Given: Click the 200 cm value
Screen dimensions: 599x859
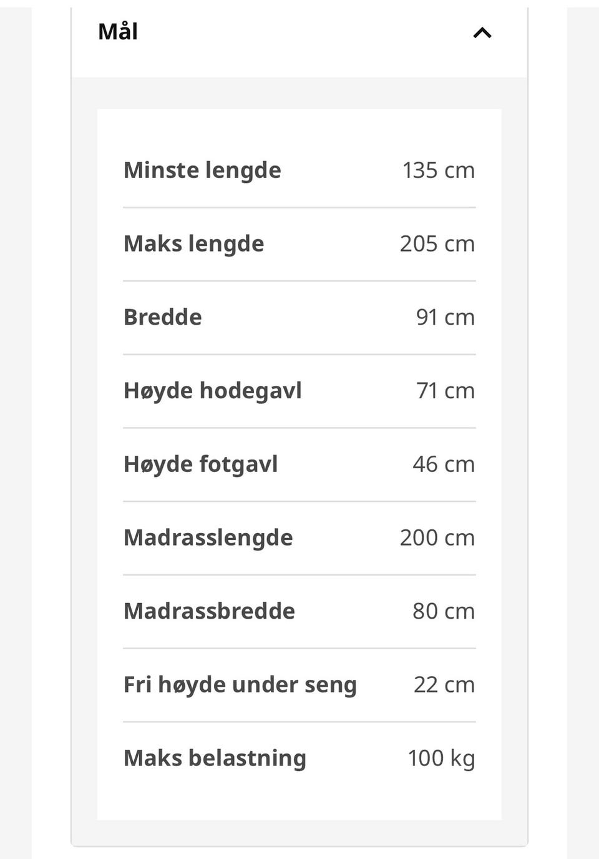Looking at the screenshot, I should 437,538.
